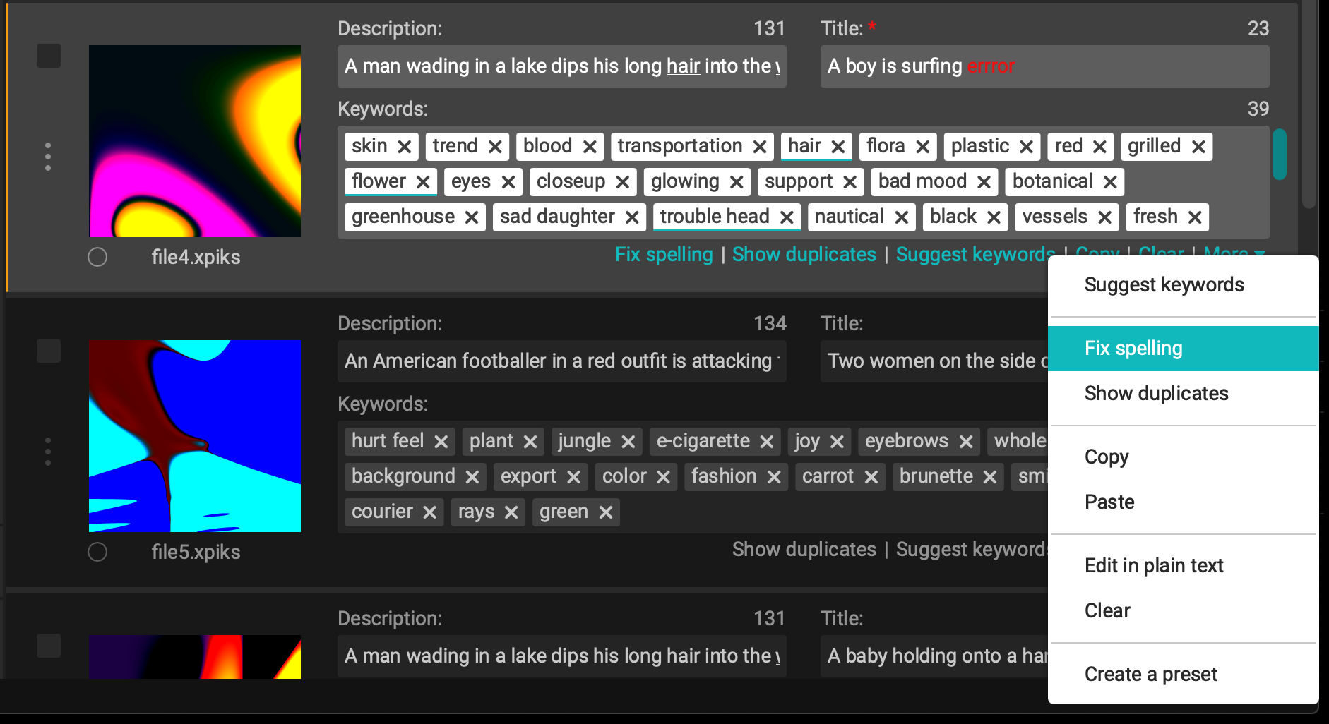Open the three-dot menu beside file4 thumbnail
The height and width of the screenshot is (724, 1329).
[48, 157]
